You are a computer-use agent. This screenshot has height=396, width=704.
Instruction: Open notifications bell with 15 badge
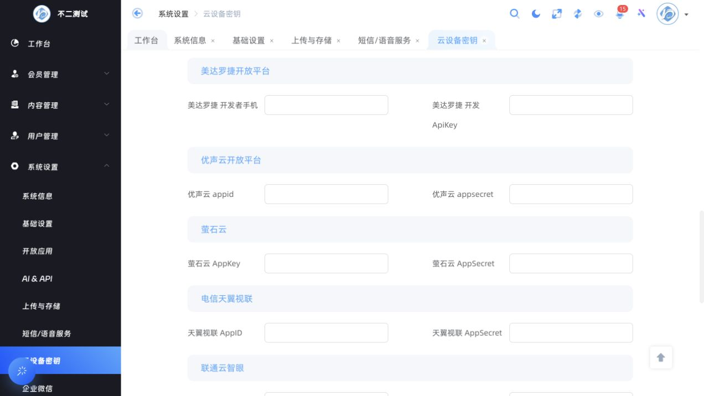click(x=620, y=13)
